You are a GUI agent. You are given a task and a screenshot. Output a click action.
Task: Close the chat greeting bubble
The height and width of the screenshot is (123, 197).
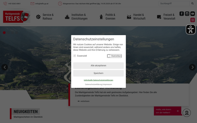pos(178,111)
